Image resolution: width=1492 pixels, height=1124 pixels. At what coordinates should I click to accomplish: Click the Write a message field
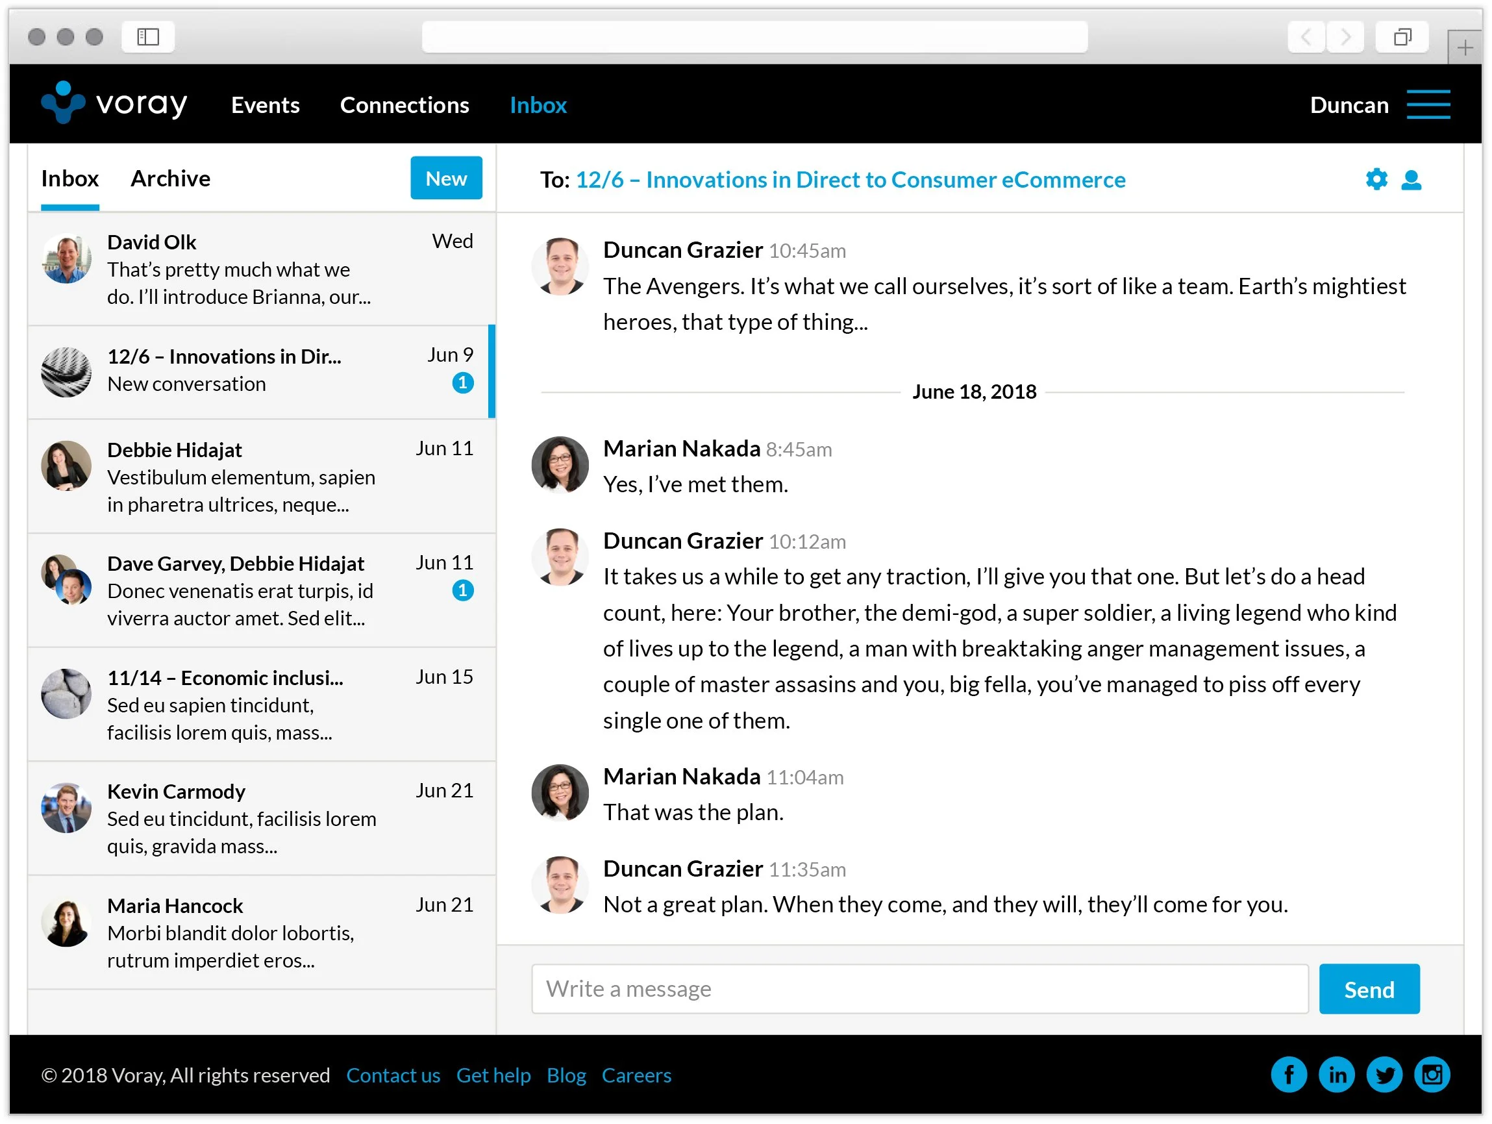(x=919, y=988)
